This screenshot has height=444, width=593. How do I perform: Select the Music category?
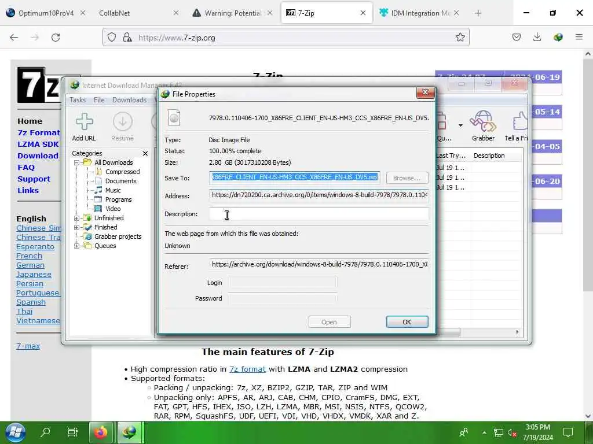coord(113,190)
